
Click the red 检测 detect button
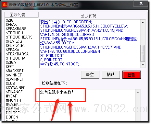coord(132,74)
